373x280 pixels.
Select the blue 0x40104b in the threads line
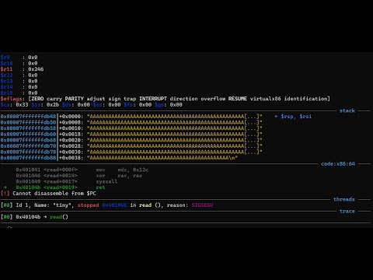click(114, 205)
